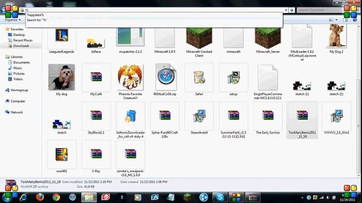The image size is (362, 203).
Task: Select the sketch (2) file
Action: 337,86
